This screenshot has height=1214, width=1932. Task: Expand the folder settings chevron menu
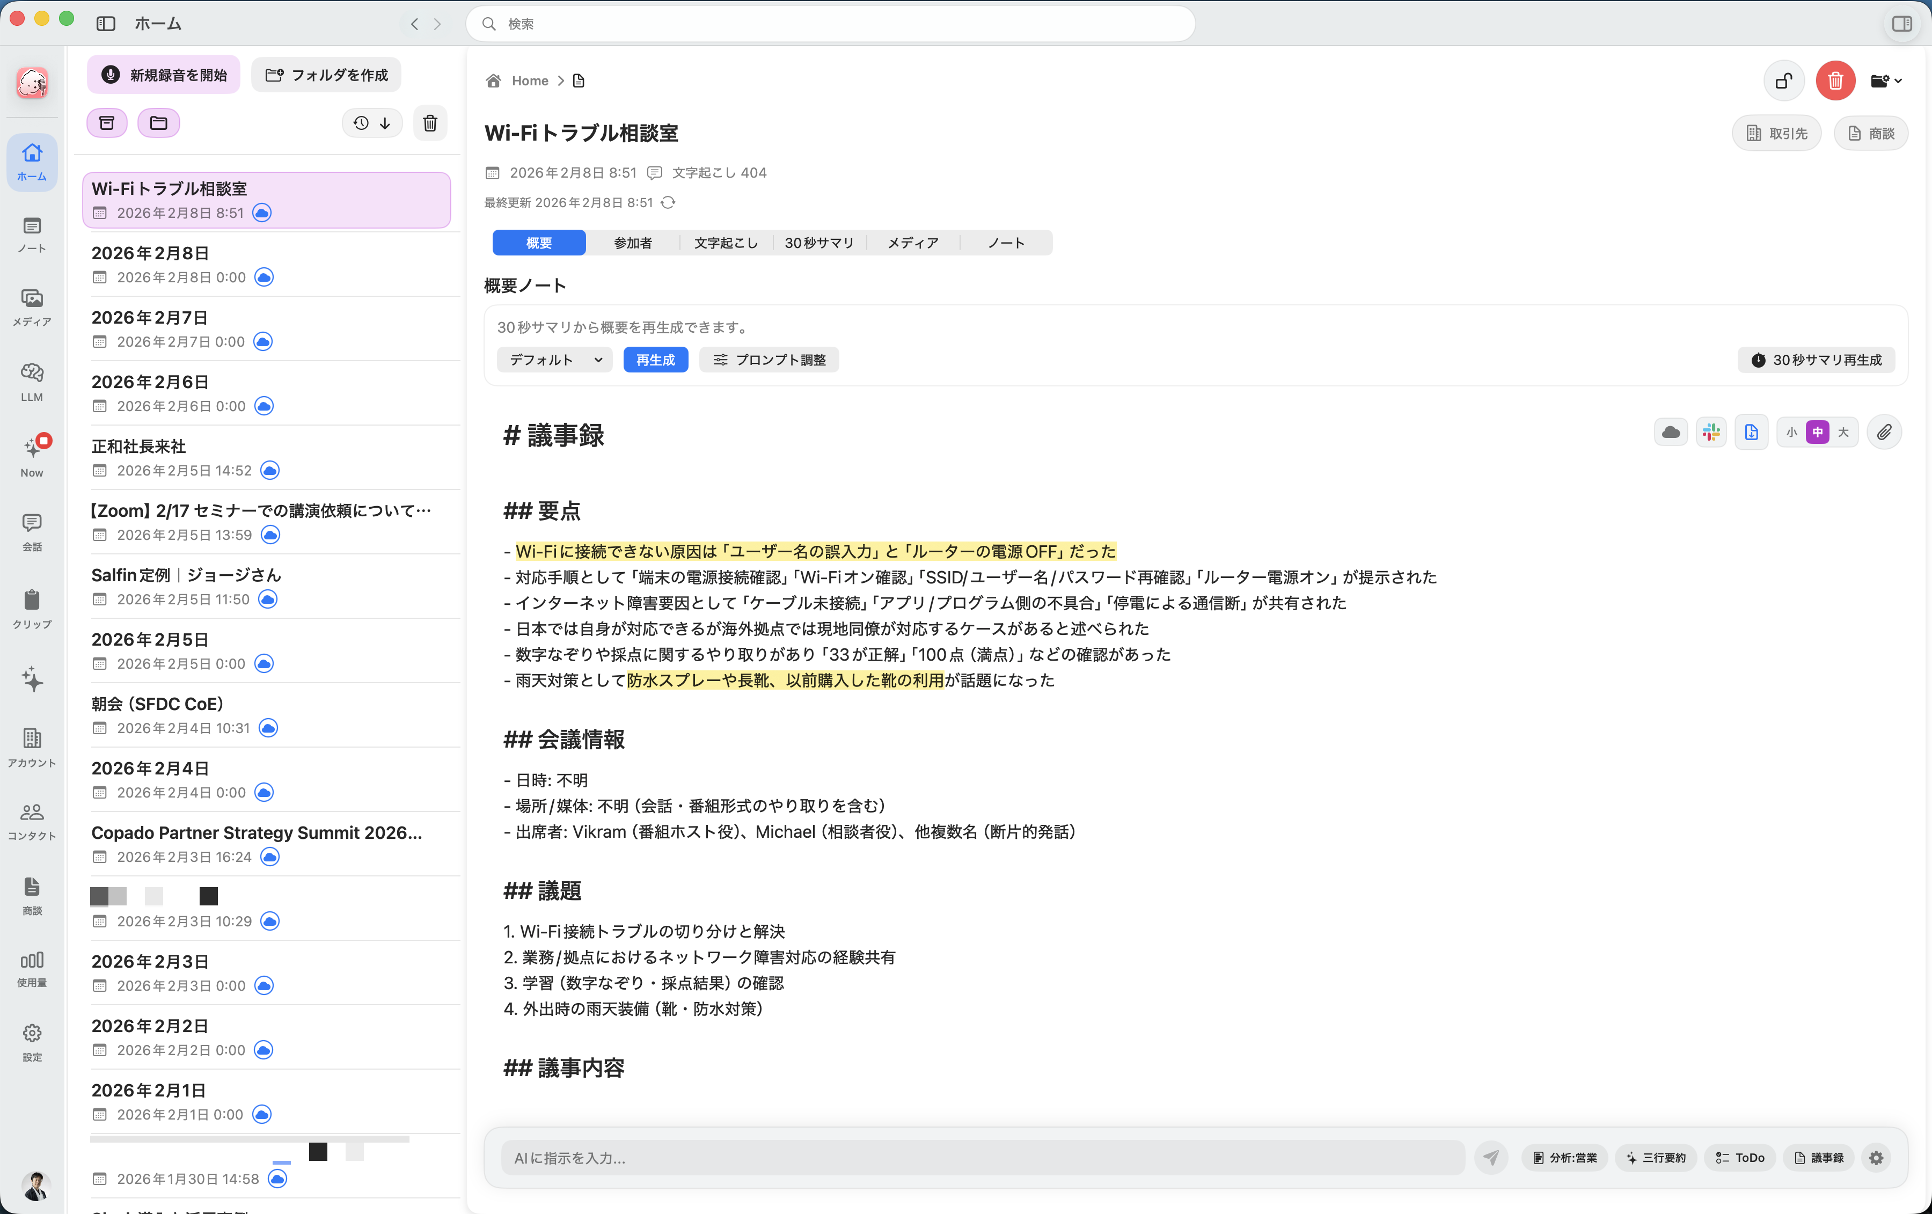[1886, 81]
